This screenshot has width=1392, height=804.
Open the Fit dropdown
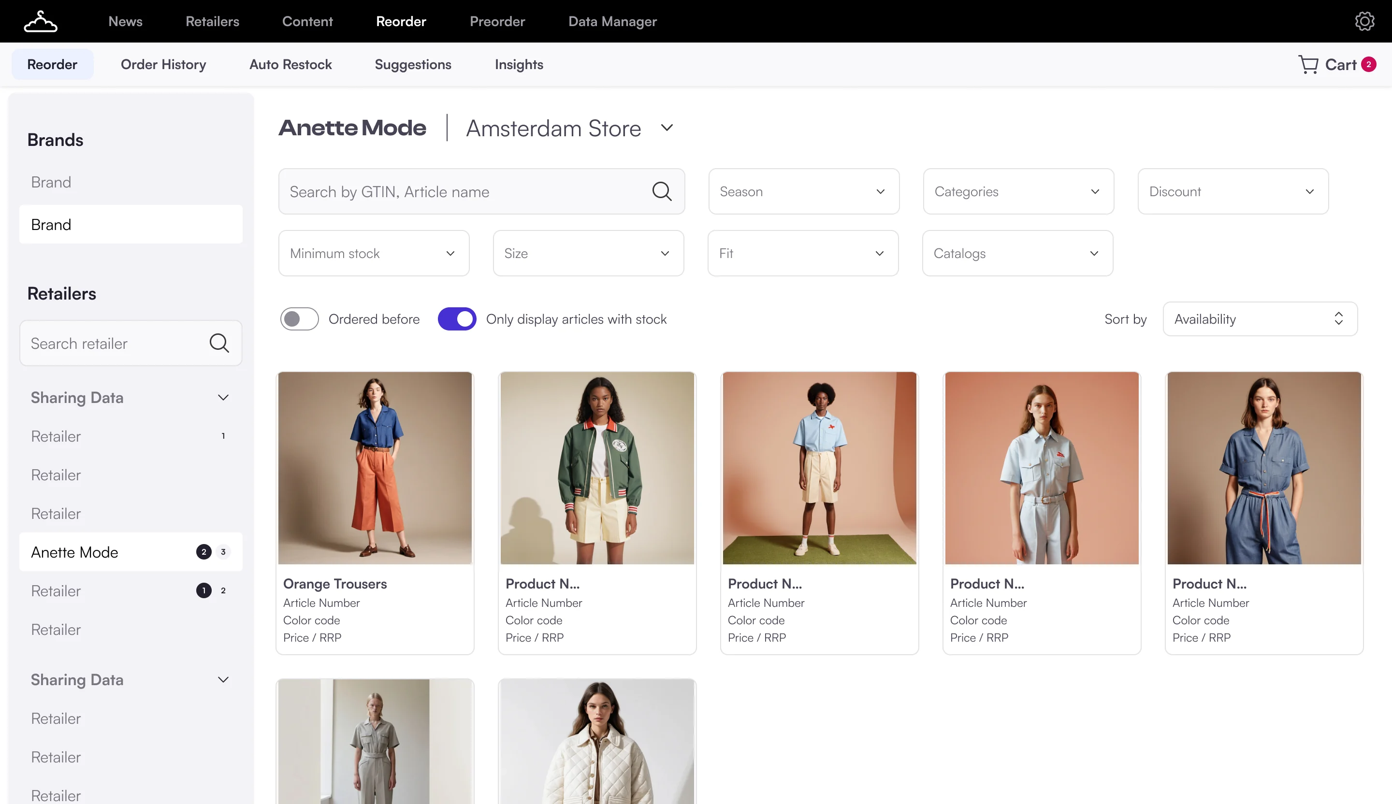[803, 254]
